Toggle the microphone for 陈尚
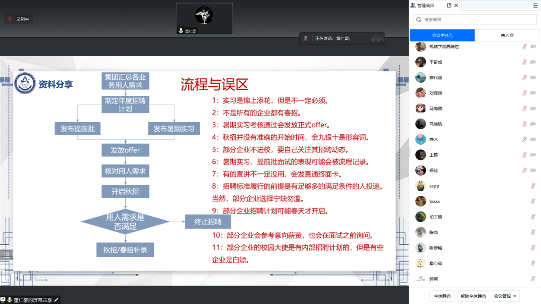 533,232
